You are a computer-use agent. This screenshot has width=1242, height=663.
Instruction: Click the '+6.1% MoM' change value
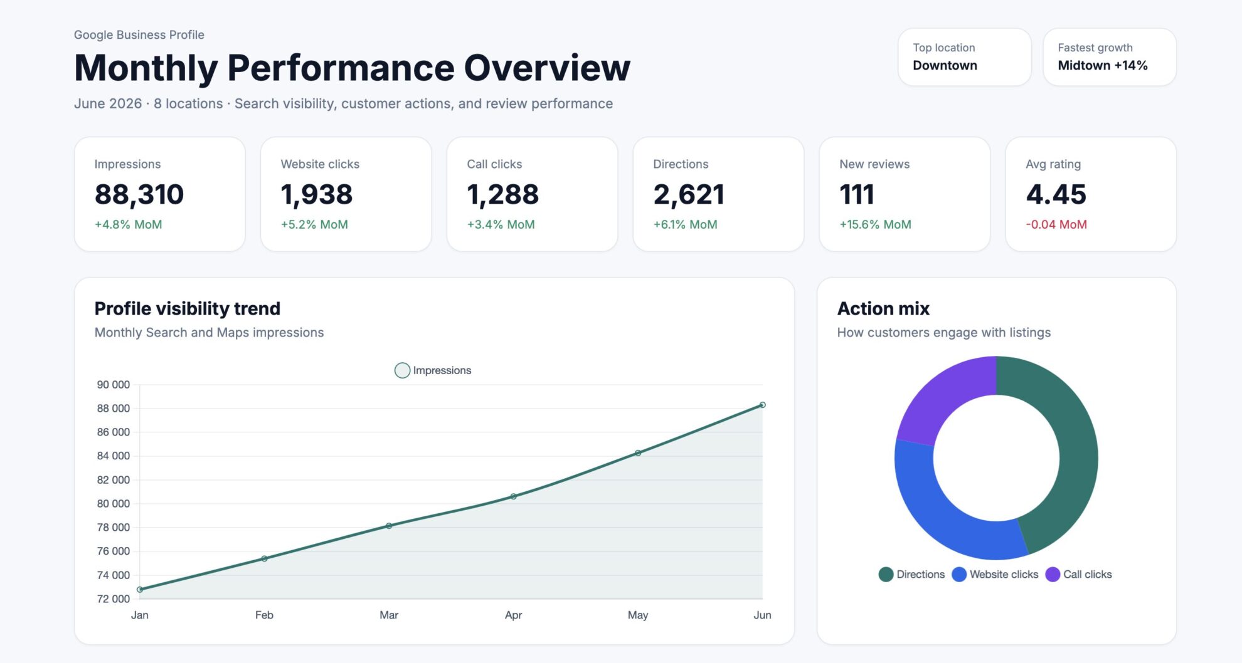[686, 224]
